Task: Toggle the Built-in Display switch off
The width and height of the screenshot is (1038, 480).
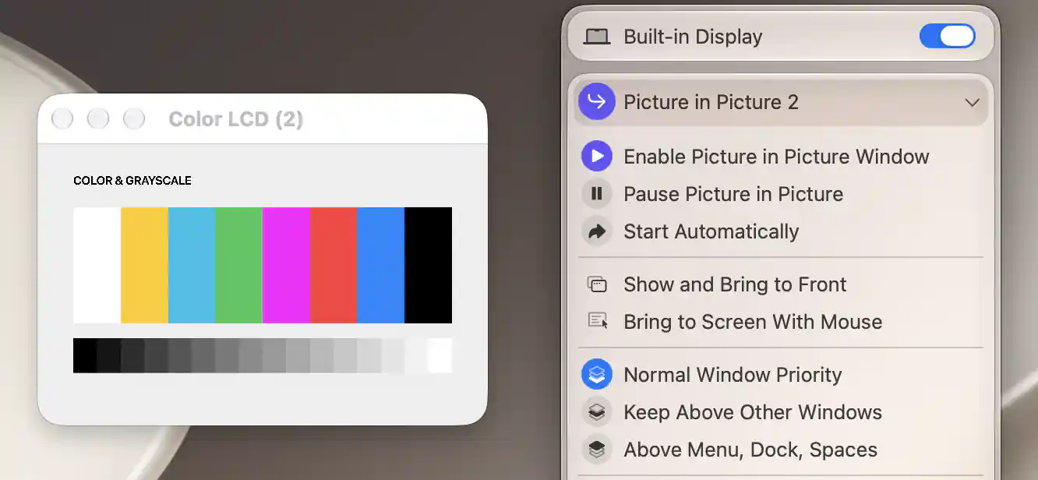Action: [947, 37]
